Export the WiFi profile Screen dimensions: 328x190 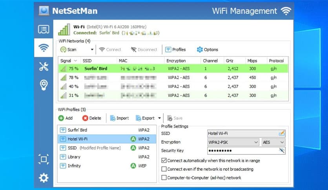145,118
